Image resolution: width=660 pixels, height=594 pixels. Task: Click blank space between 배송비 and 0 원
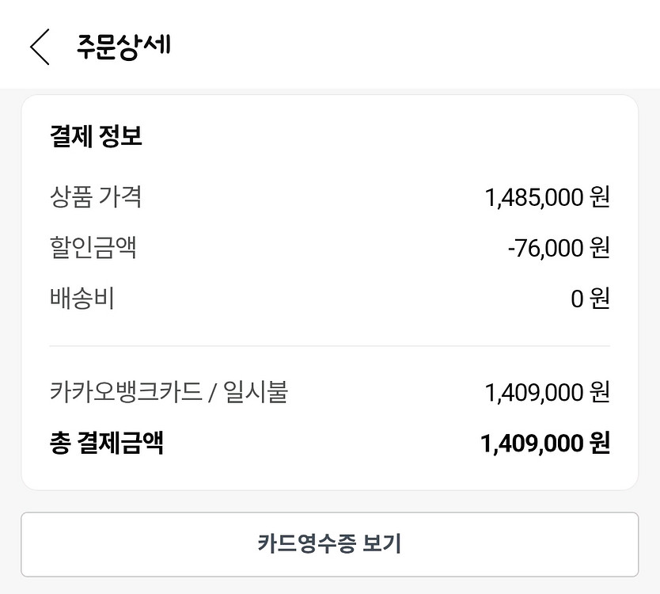point(340,299)
